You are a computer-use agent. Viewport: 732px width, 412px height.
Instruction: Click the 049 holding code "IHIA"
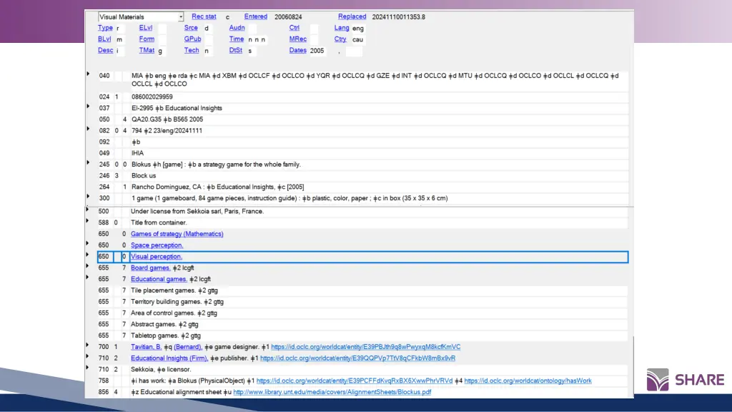click(x=138, y=153)
